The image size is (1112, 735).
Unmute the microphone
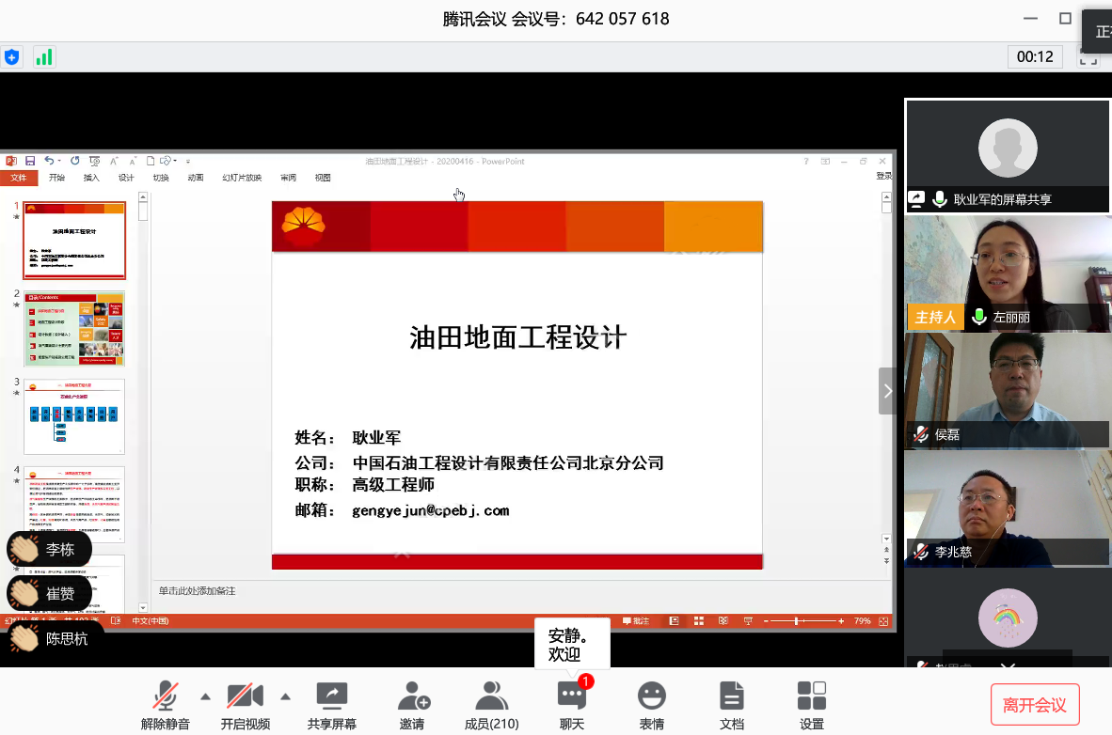click(x=166, y=696)
